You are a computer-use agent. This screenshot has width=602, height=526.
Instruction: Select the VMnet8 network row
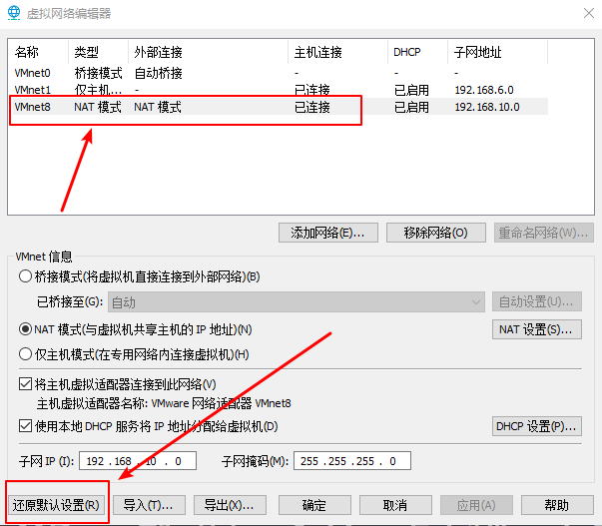click(280, 107)
